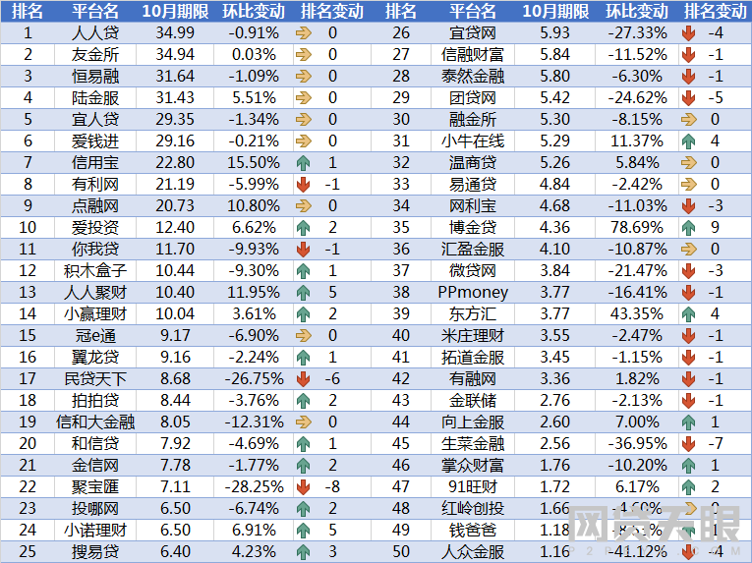Screen dimensions: 752x563
Task: Select the 陆金服 platform name cell
Action: tap(95, 98)
